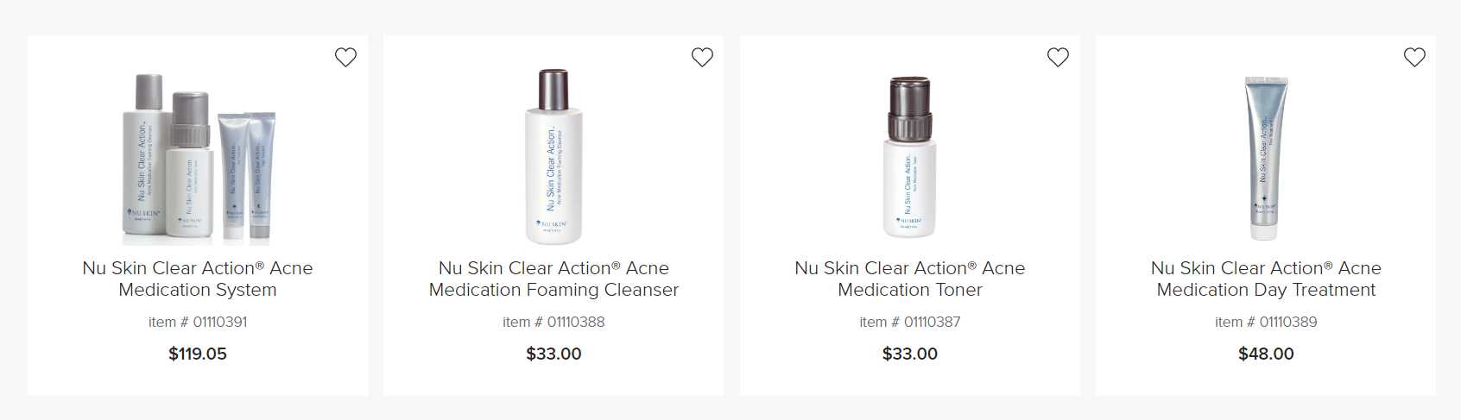Select Day Treatment tube image
Viewport: 1461px width, 420px height.
tap(1266, 158)
